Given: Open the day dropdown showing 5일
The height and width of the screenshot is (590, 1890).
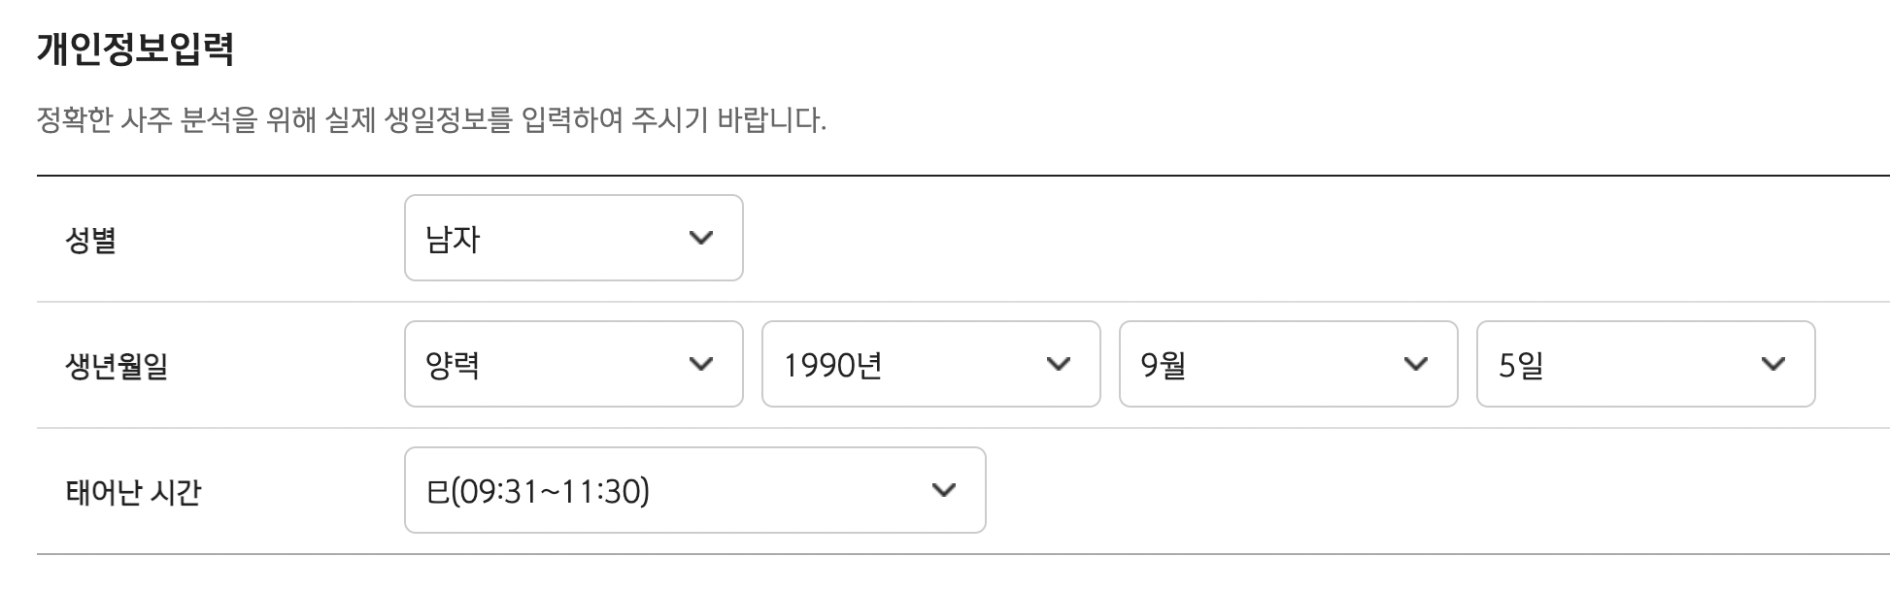Looking at the screenshot, I should (1644, 363).
